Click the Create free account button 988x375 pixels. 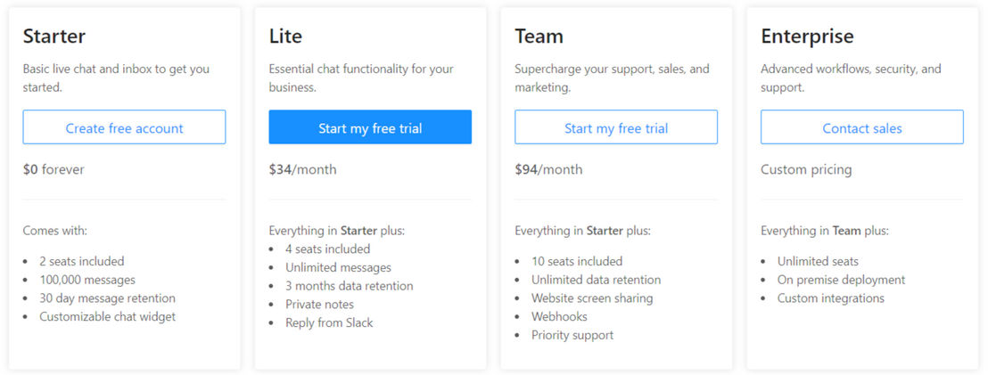124,127
